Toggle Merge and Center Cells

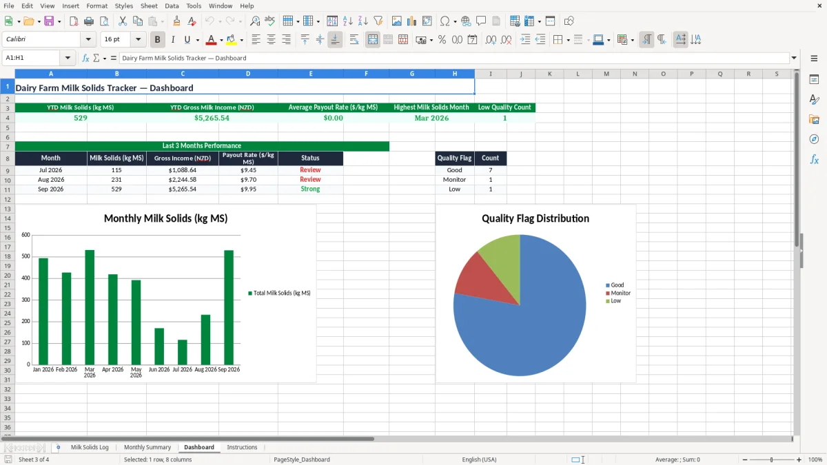pos(373,40)
